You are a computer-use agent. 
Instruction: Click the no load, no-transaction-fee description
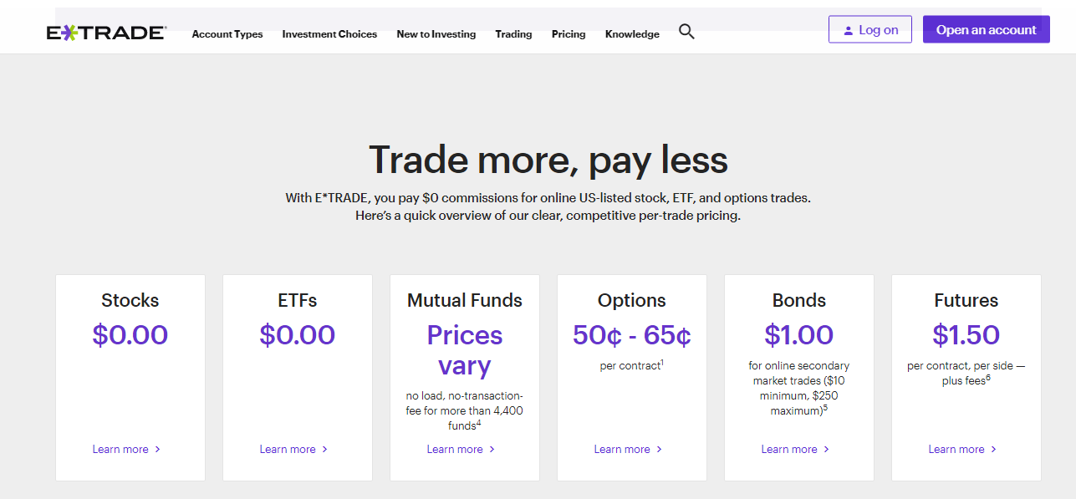[x=465, y=410]
